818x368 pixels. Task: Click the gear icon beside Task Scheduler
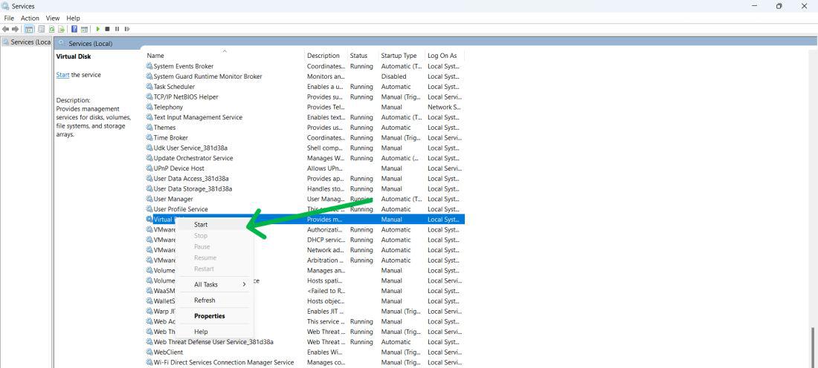click(x=149, y=86)
